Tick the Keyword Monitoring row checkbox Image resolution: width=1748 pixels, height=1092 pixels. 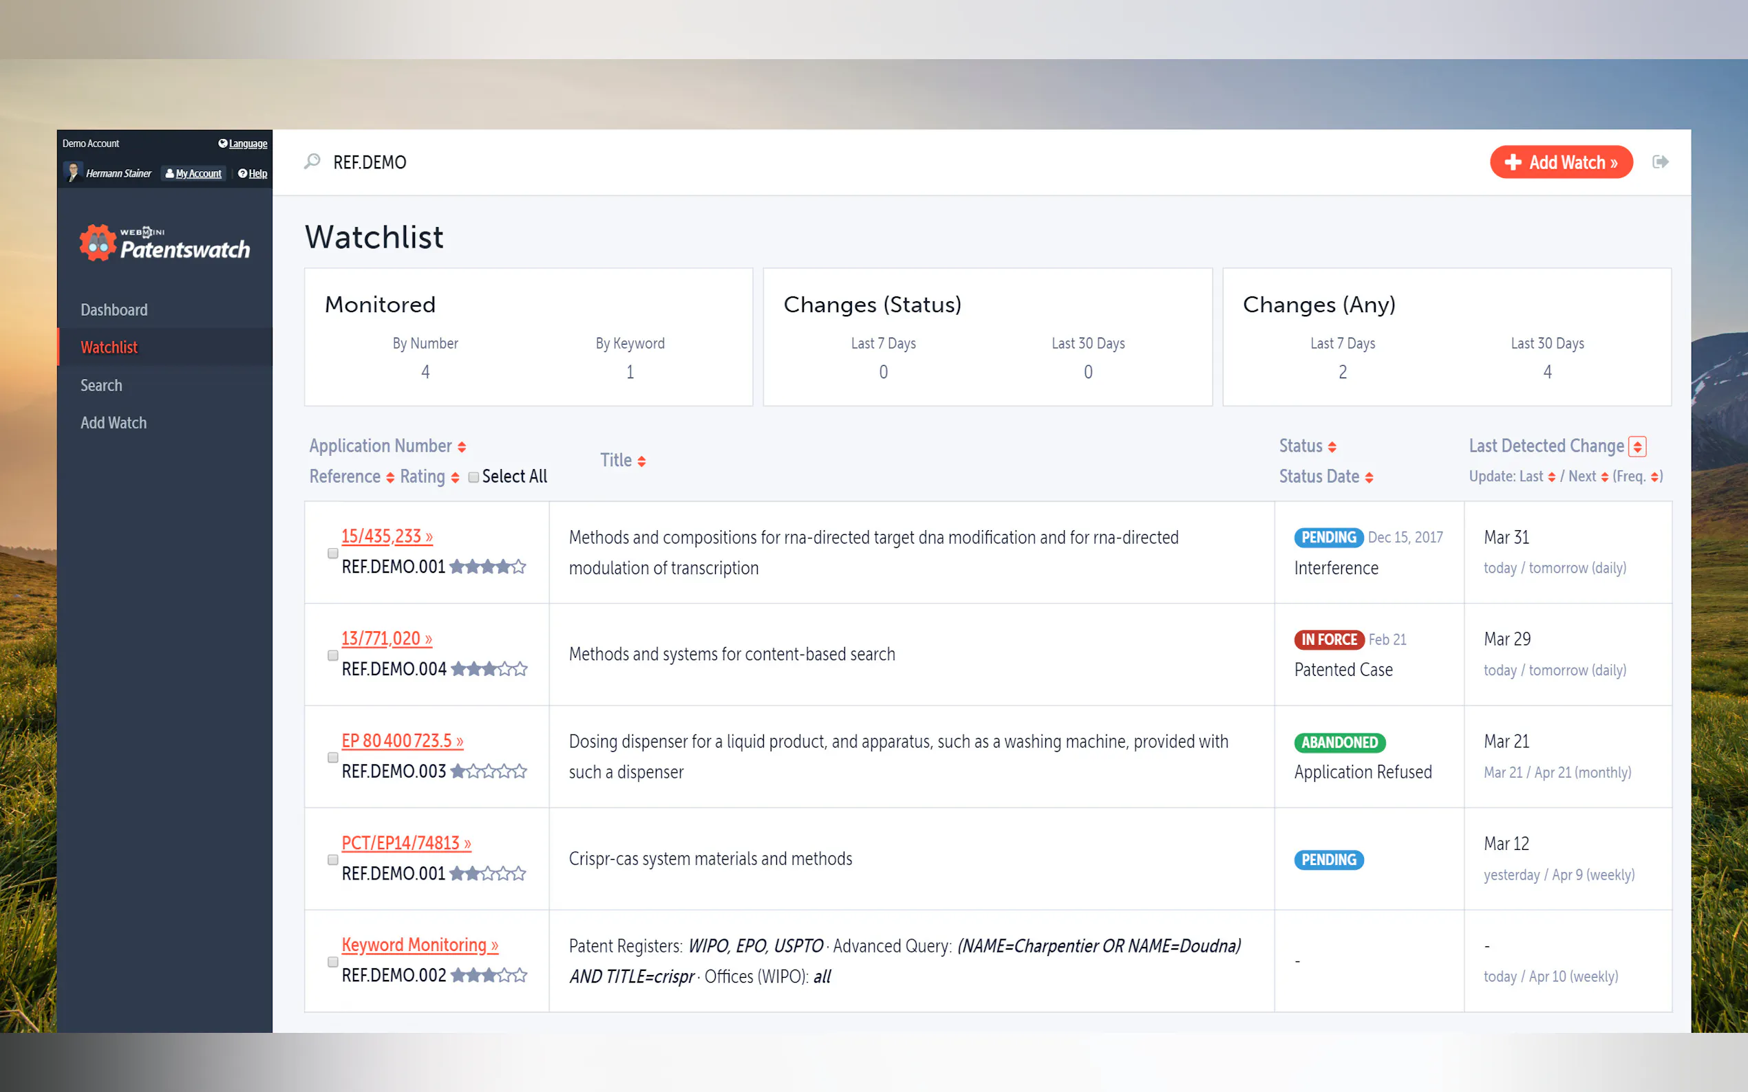pyautogui.click(x=333, y=962)
